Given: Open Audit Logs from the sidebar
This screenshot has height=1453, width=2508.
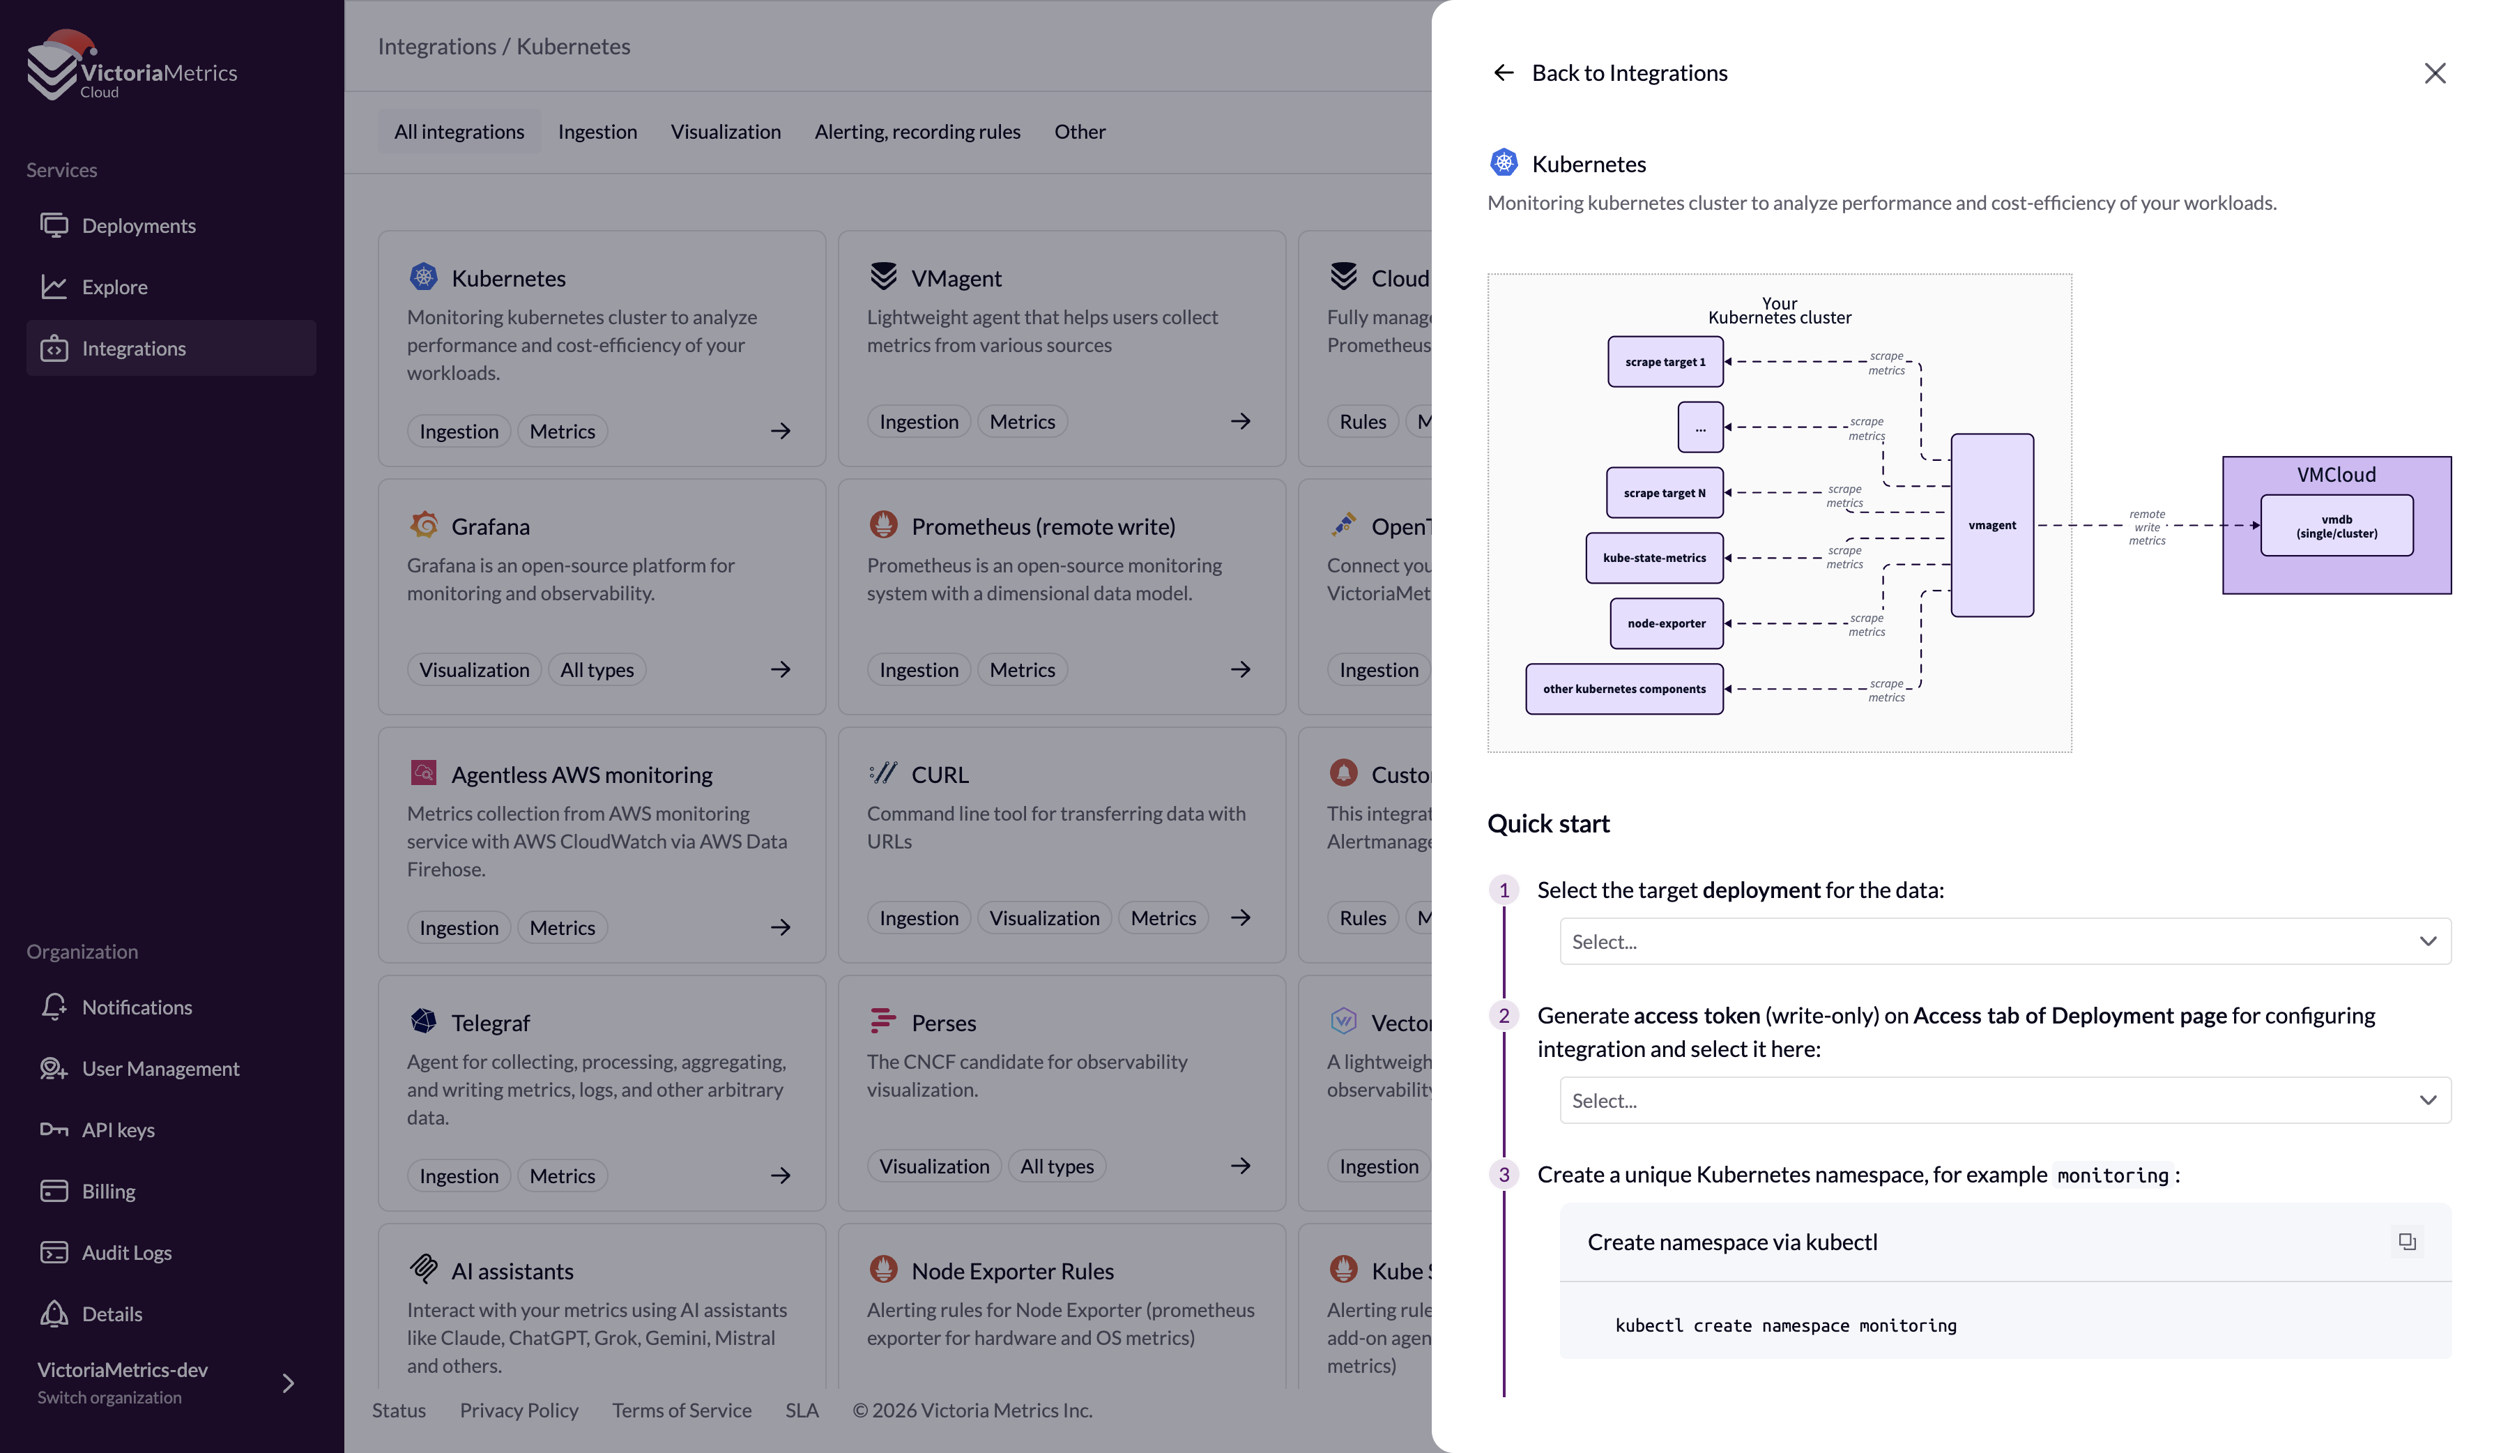Looking at the screenshot, I should [x=126, y=1252].
